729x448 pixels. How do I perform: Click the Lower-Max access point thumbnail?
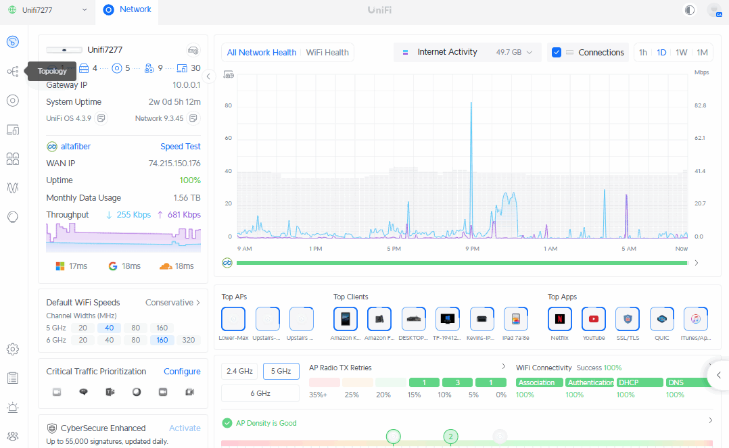tap(233, 319)
